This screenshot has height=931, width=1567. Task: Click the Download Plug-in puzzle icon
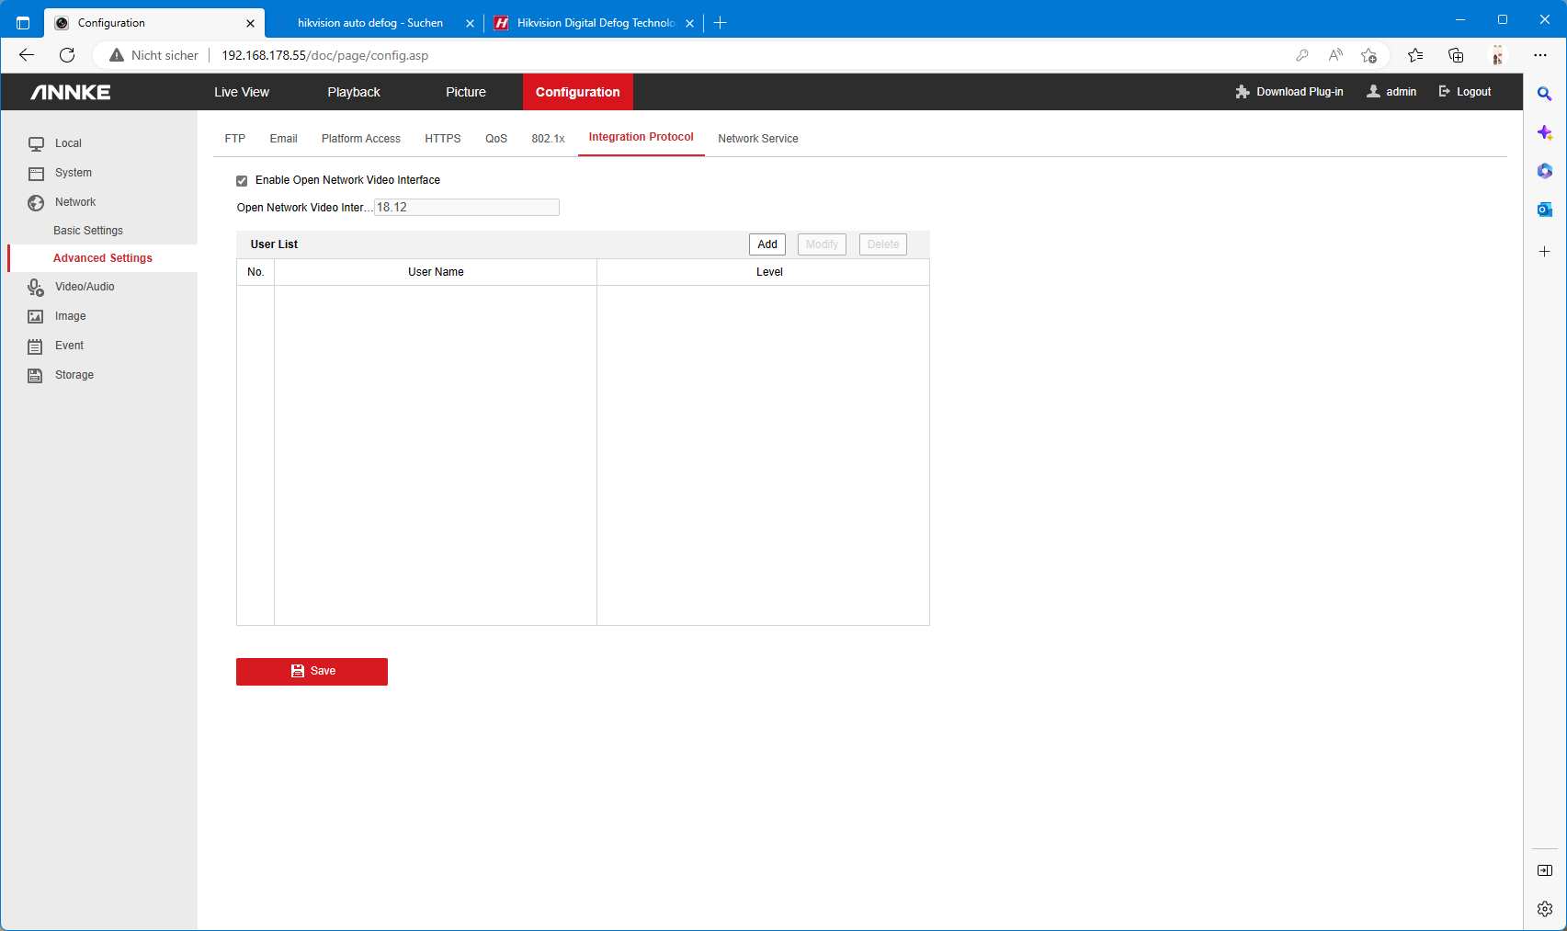(x=1243, y=92)
